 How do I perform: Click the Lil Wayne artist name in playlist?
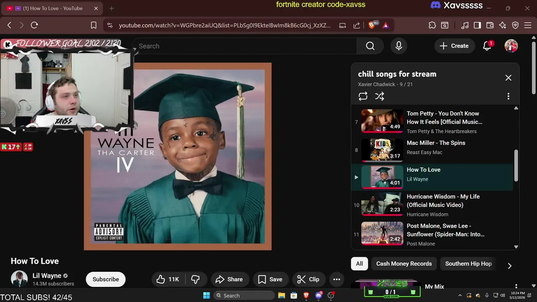coord(417,179)
